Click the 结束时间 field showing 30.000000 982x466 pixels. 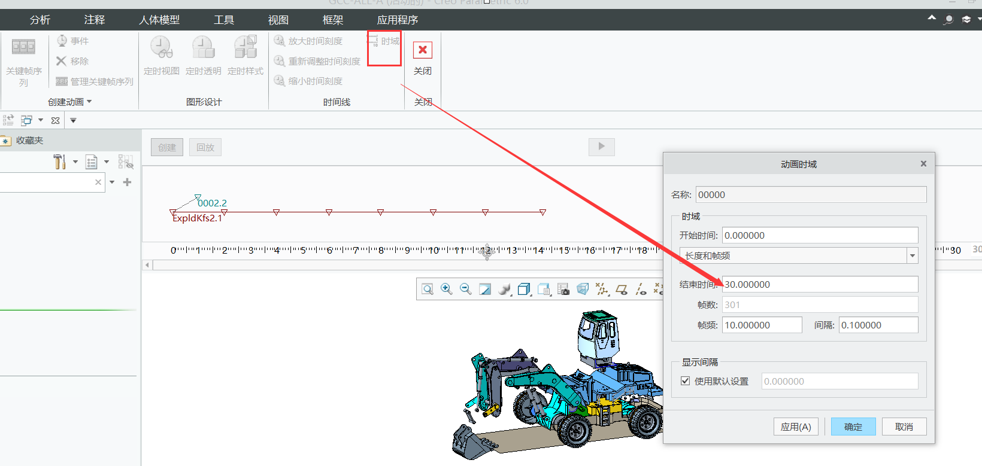pyautogui.click(x=820, y=284)
